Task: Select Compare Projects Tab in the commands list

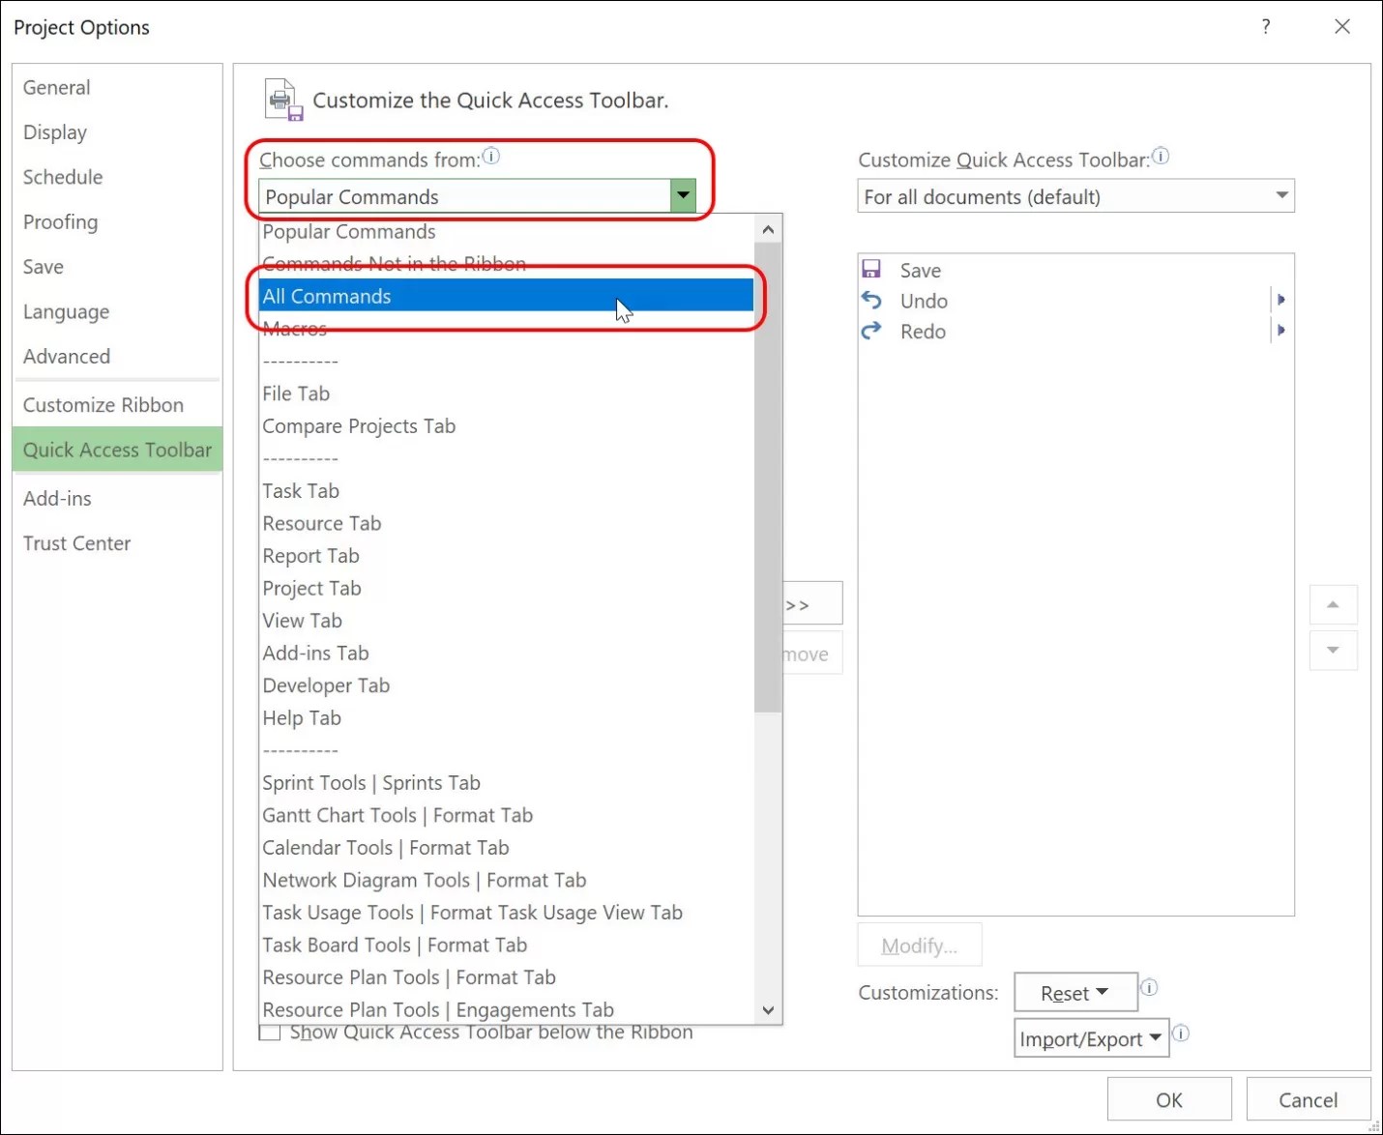Action: [x=359, y=425]
